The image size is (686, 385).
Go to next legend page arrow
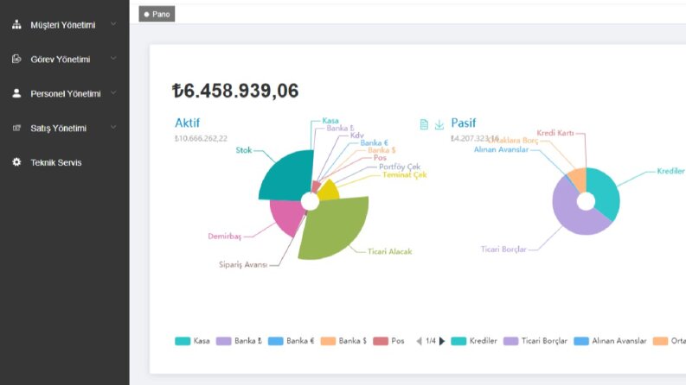442,341
